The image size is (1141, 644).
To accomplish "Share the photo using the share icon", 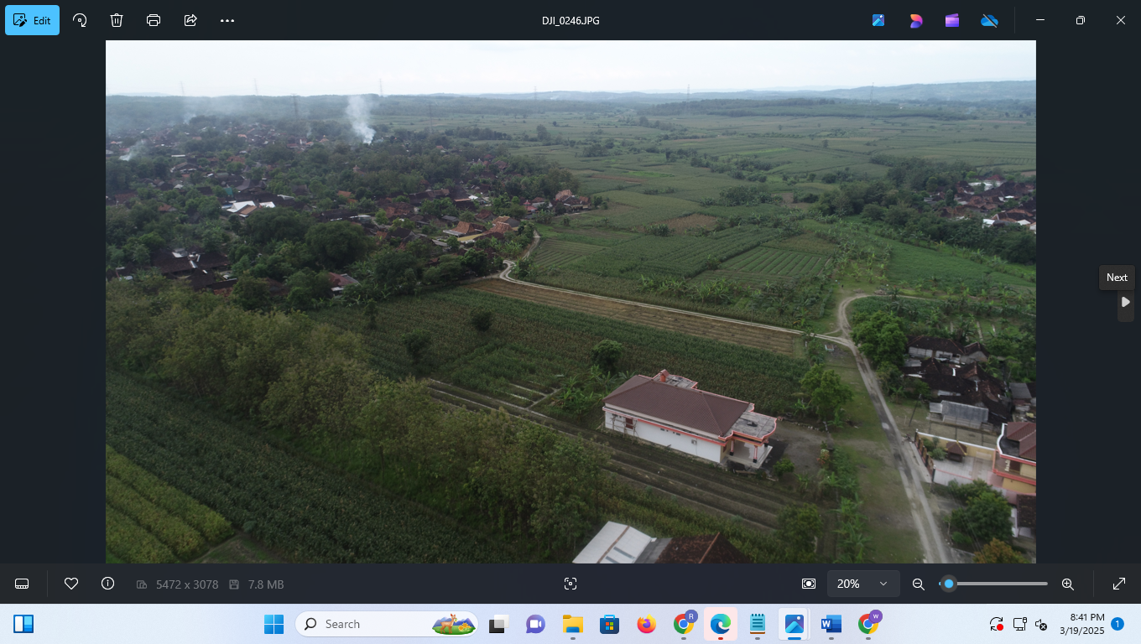I will [x=190, y=20].
